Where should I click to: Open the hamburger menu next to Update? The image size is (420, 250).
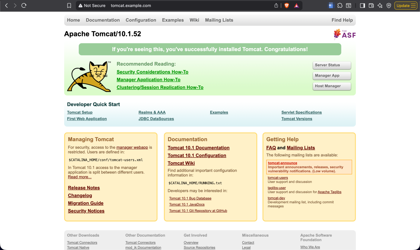coord(414,5)
